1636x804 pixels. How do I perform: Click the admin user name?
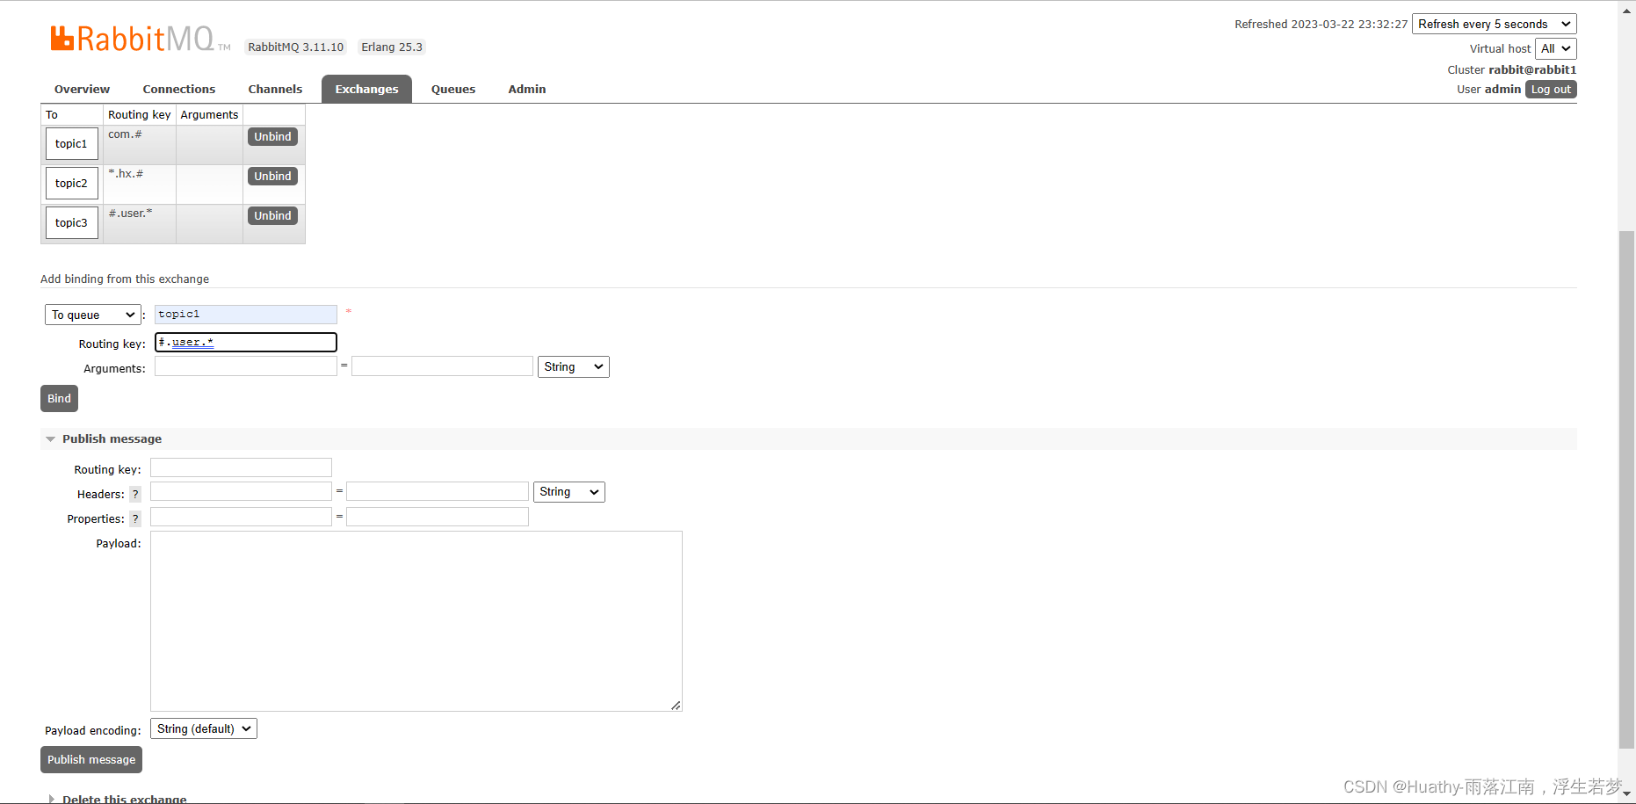pos(1502,89)
